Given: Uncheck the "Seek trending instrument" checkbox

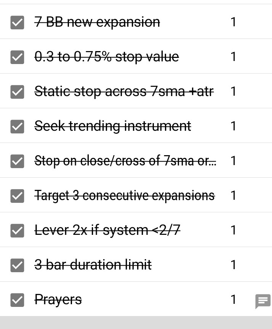Looking at the screenshot, I should (x=17, y=127).
